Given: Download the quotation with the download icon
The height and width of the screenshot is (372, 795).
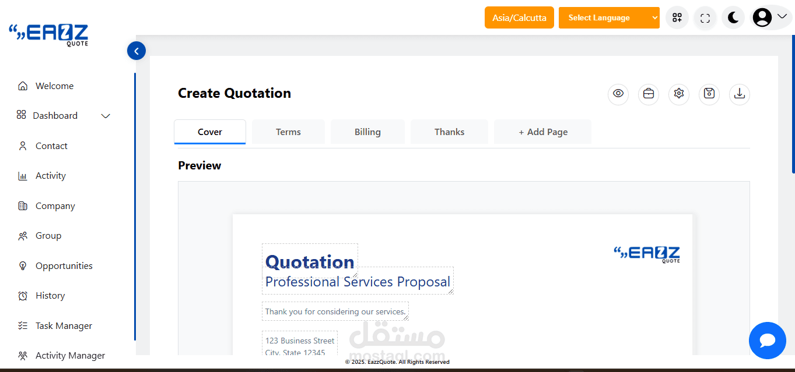Looking at the screenshot, I should tap(740, 94).
